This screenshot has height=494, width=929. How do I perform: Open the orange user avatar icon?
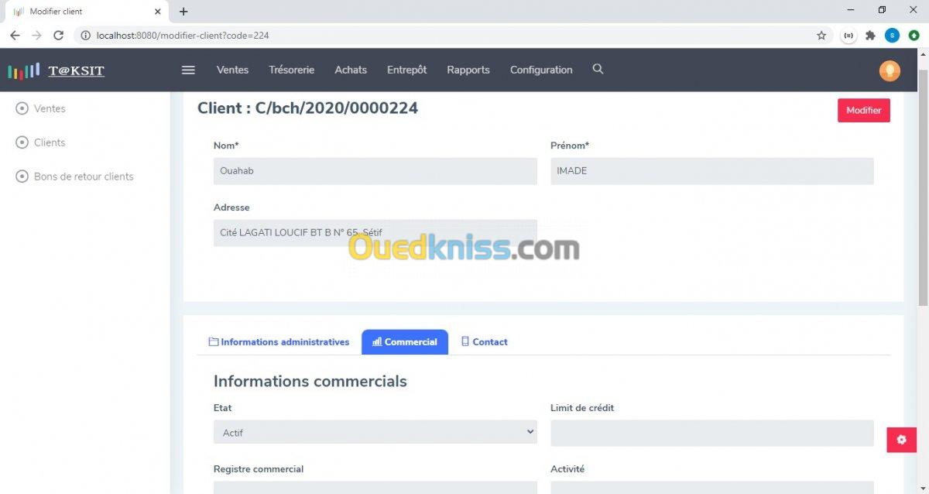point(890,70)
